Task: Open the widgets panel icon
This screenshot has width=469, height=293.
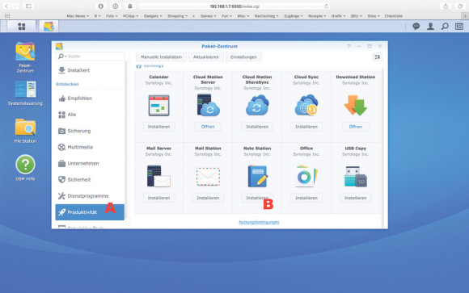Action: point(459,27)
